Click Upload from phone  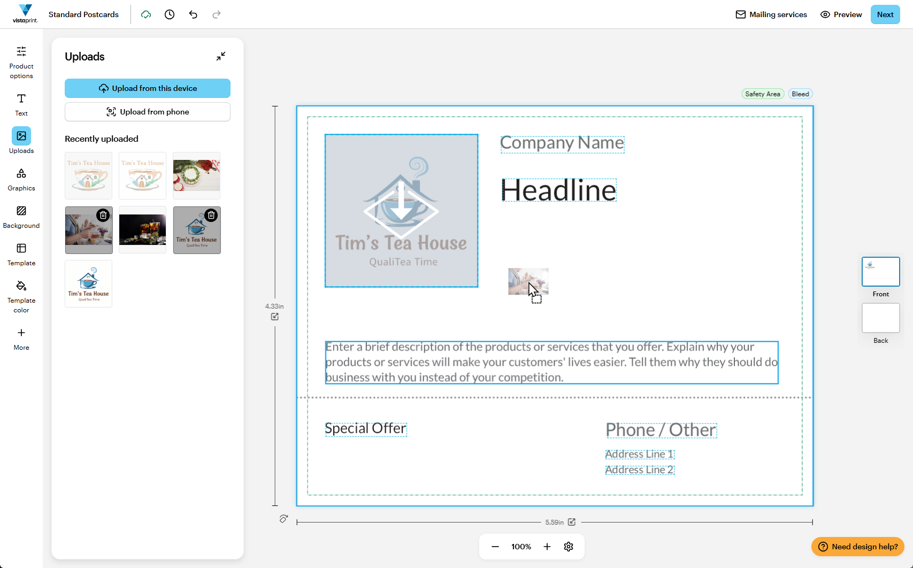click(x=148, y=112)
